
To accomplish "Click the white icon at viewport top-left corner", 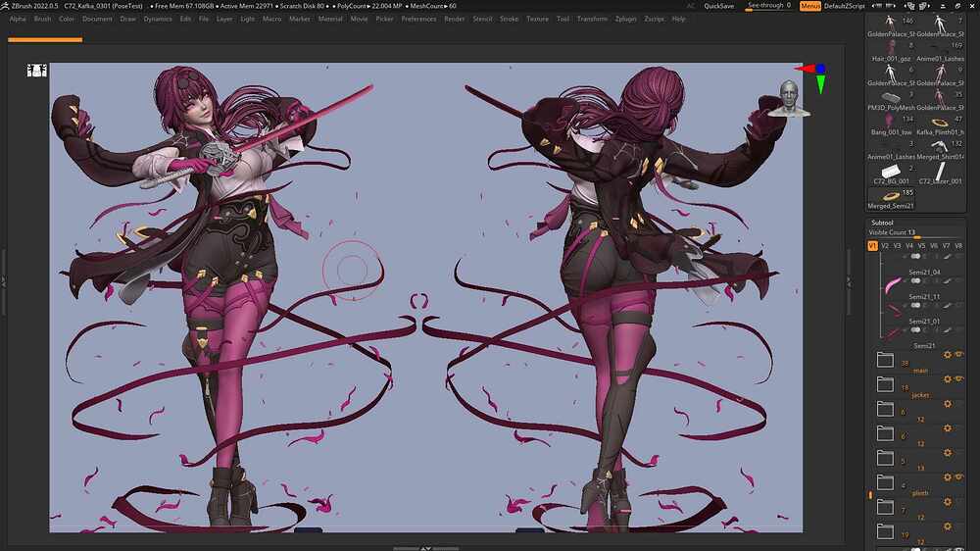I will click(37, 71).
